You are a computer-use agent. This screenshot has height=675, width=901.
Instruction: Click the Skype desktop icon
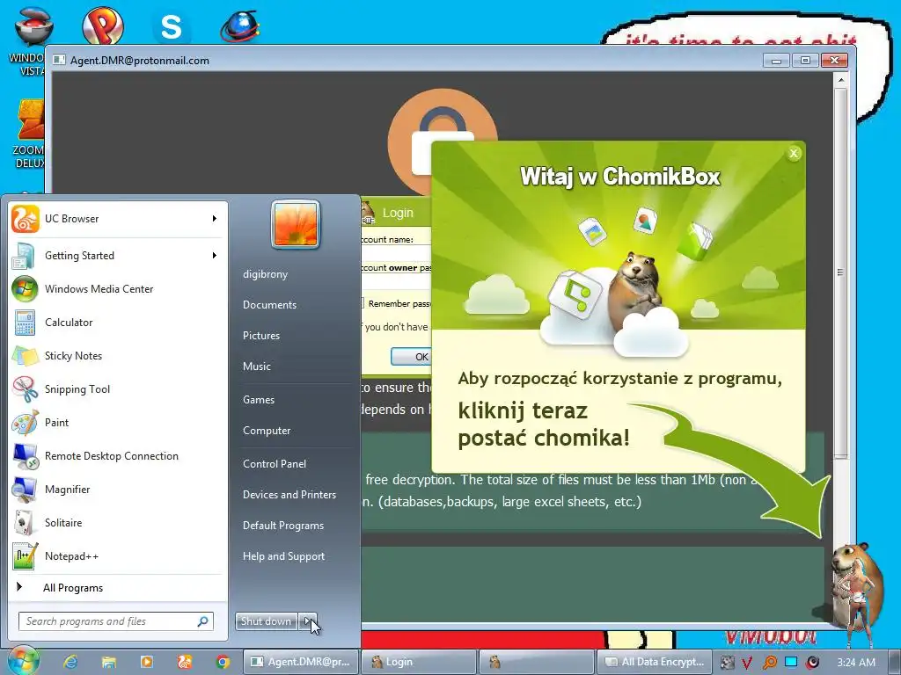click(172, 25)
